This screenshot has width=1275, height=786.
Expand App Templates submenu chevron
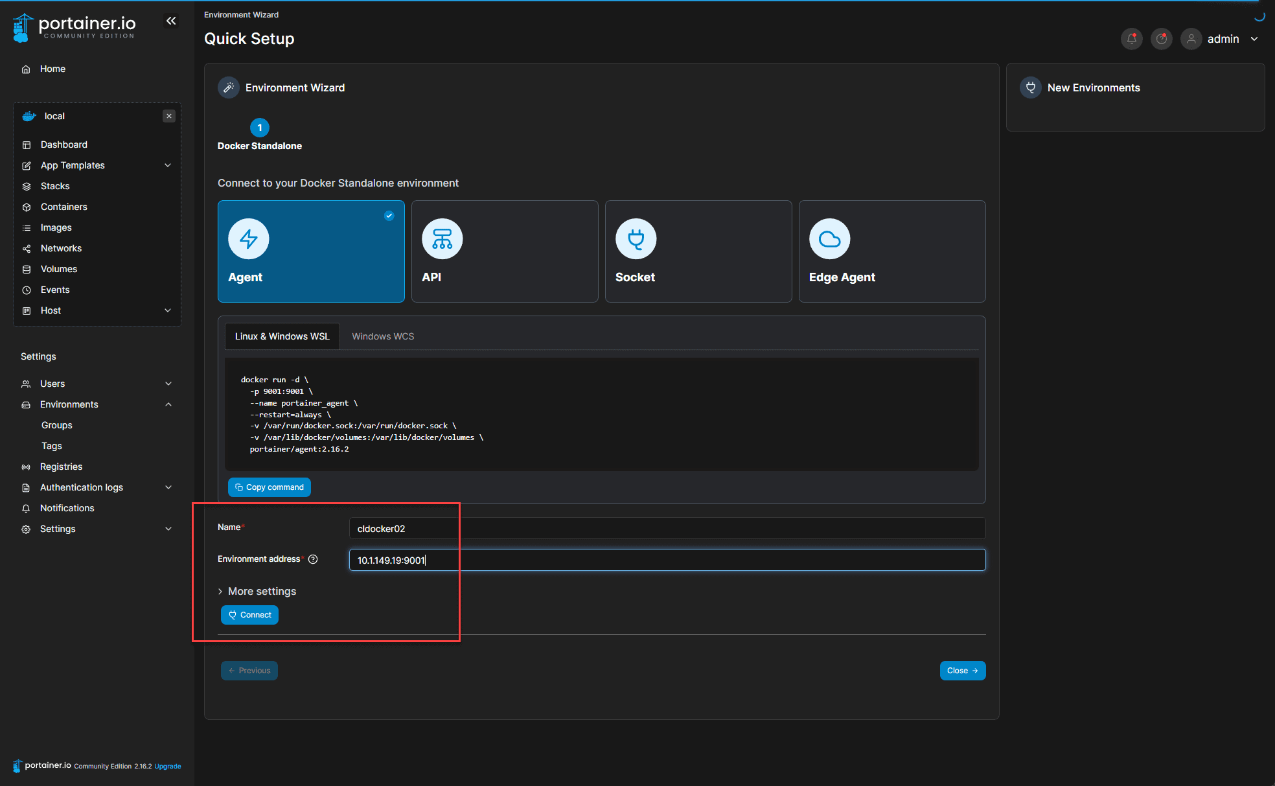pyautogui.click(x=168, y=165)
